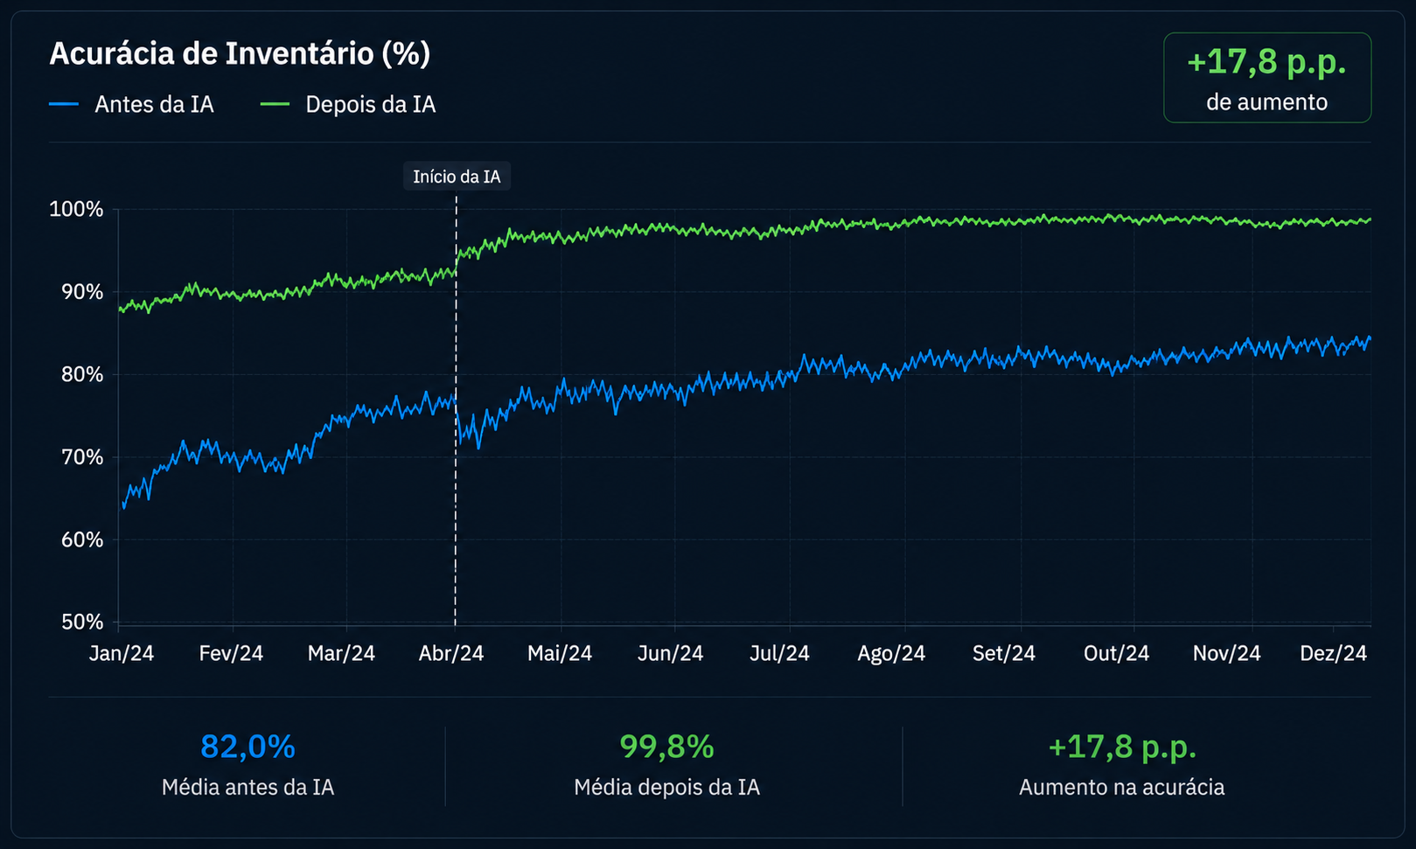
Task: Click the green Depois da IA legend line
Action: [276, 105]
